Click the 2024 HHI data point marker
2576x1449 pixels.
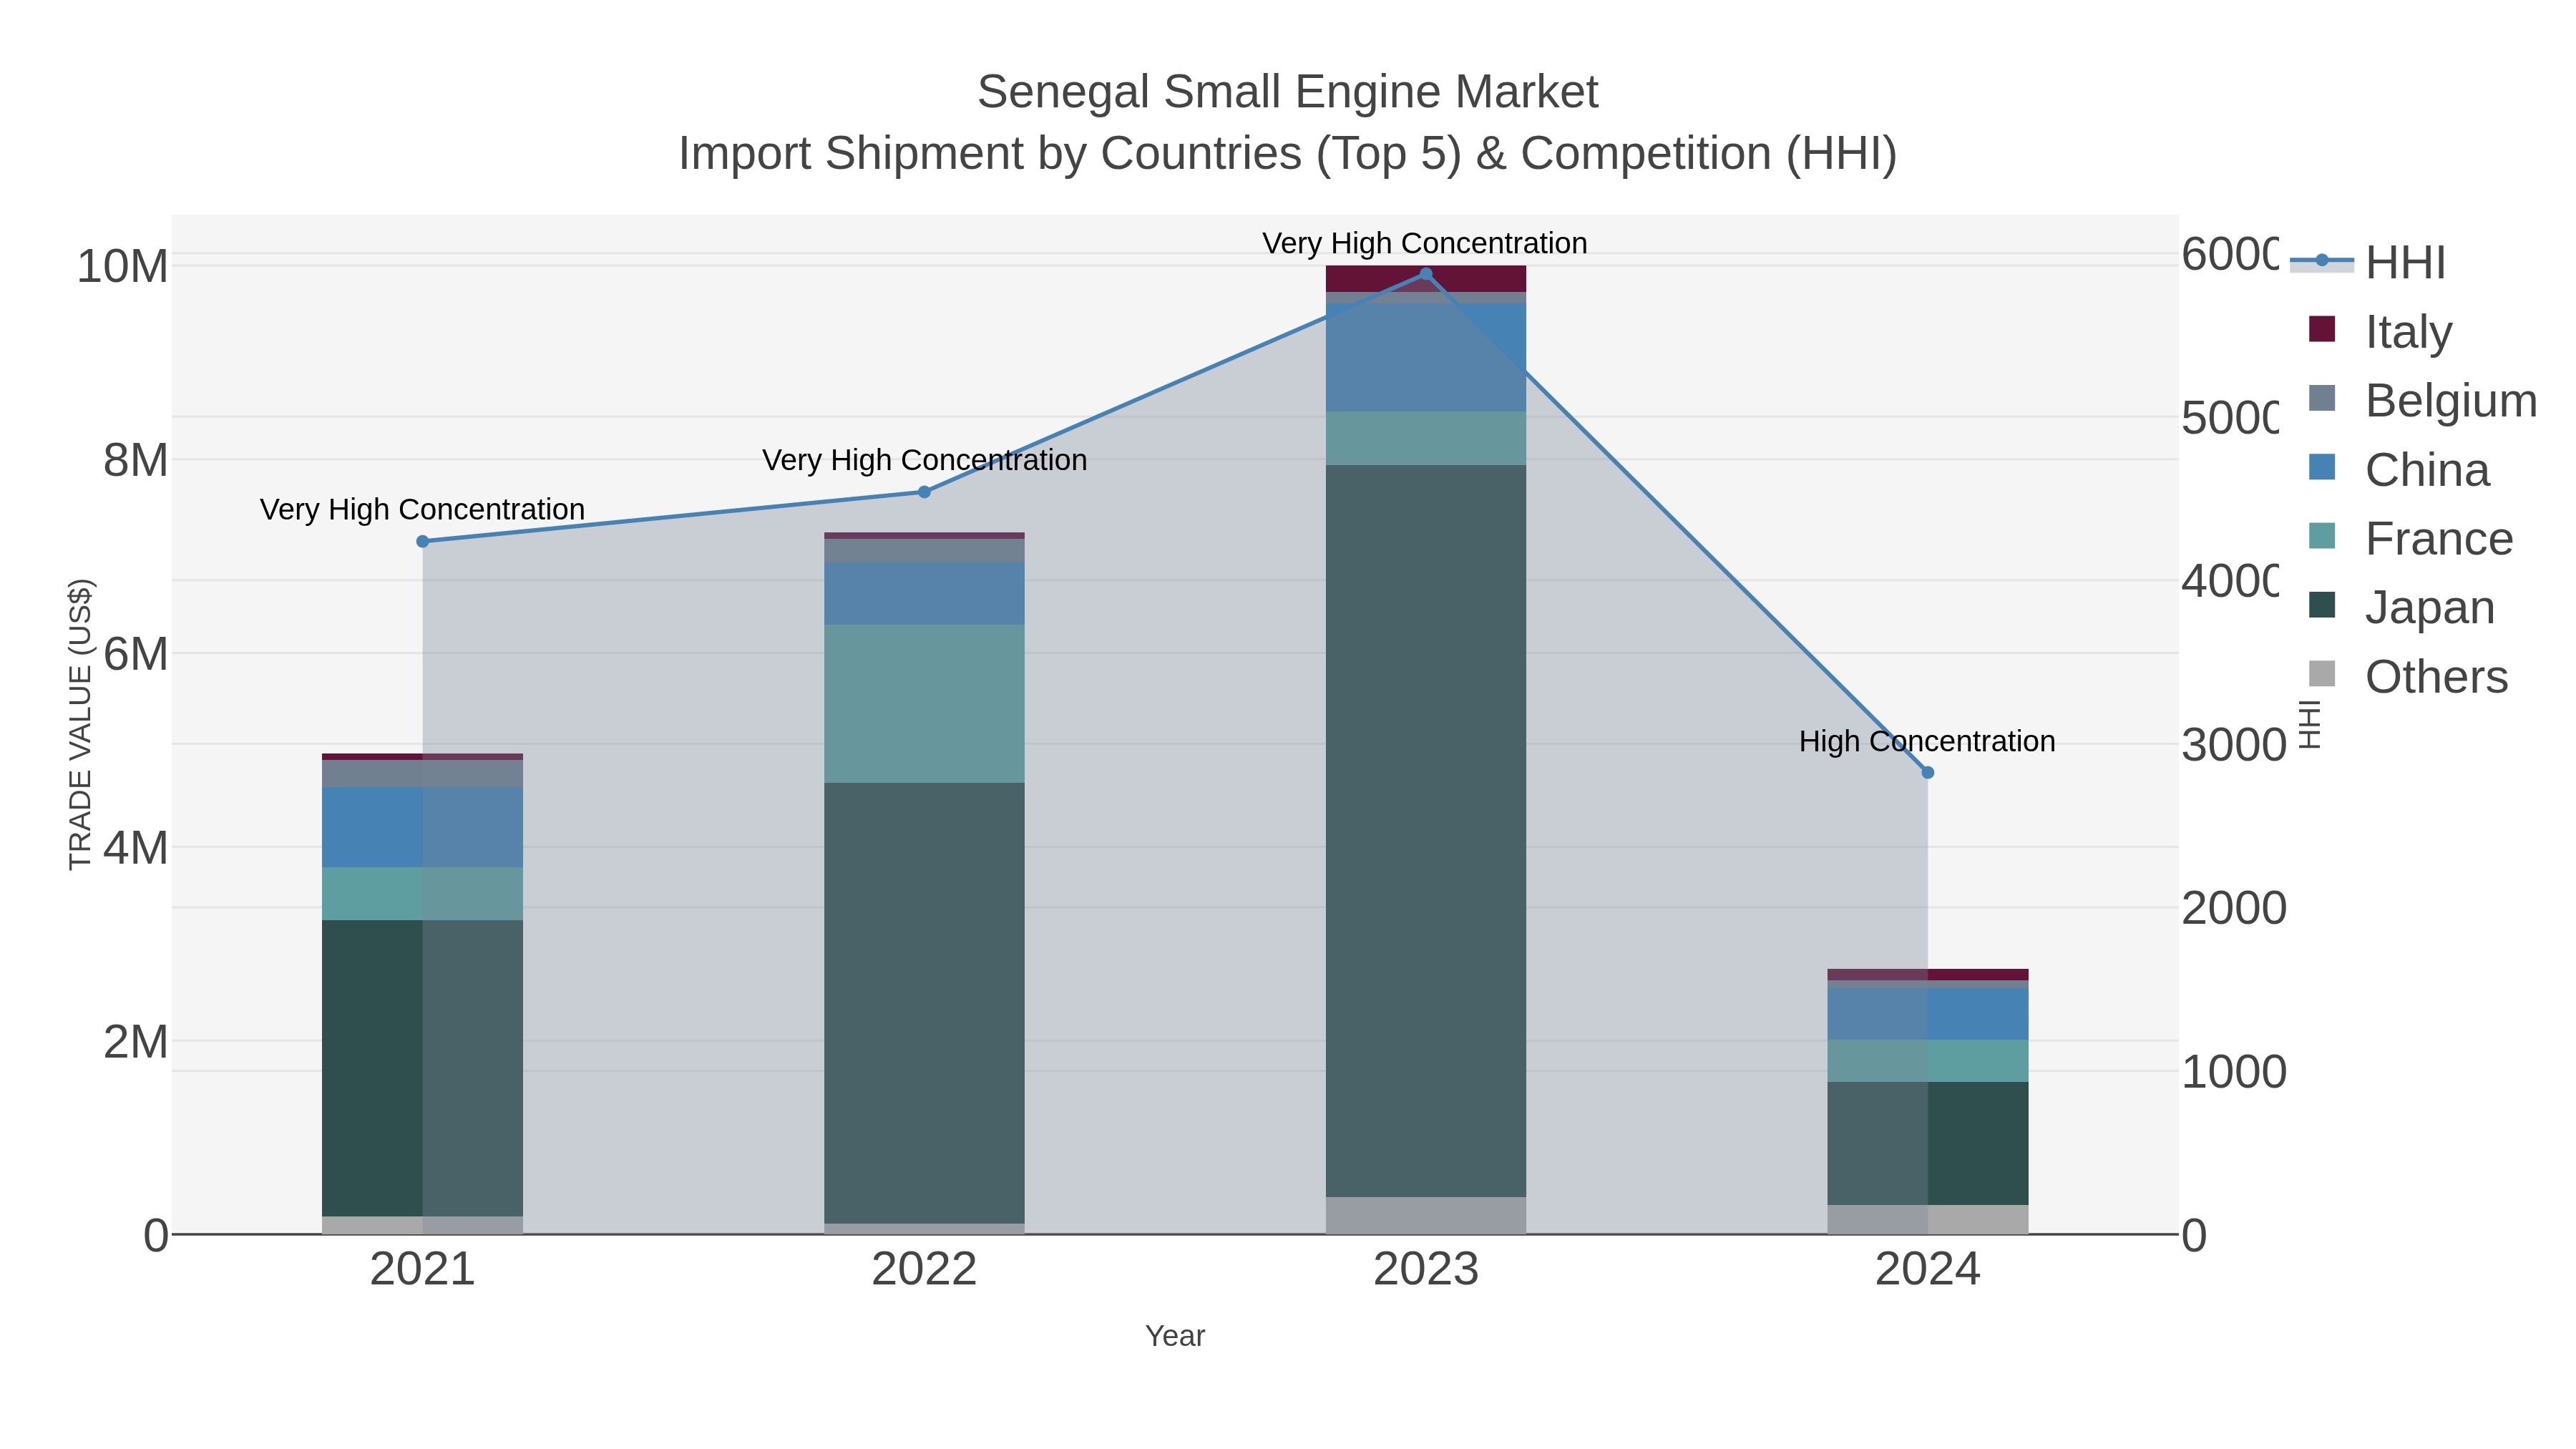tap(1928, 772)
